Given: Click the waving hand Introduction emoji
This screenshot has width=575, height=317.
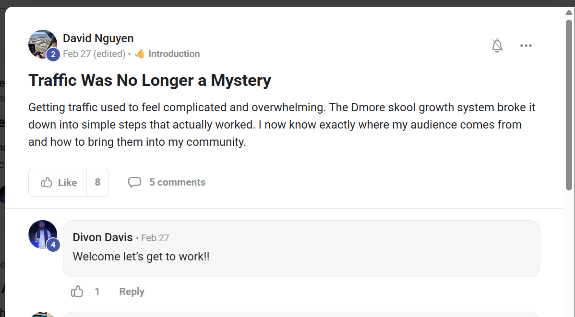Looking at the screenshot, I should pyautogui.click(x=140, y=54).
